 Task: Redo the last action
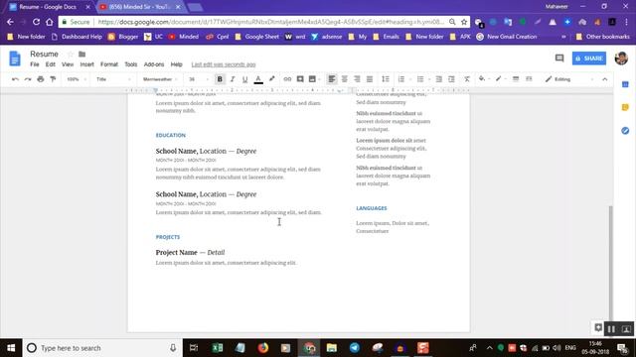(x=28, y=79)
